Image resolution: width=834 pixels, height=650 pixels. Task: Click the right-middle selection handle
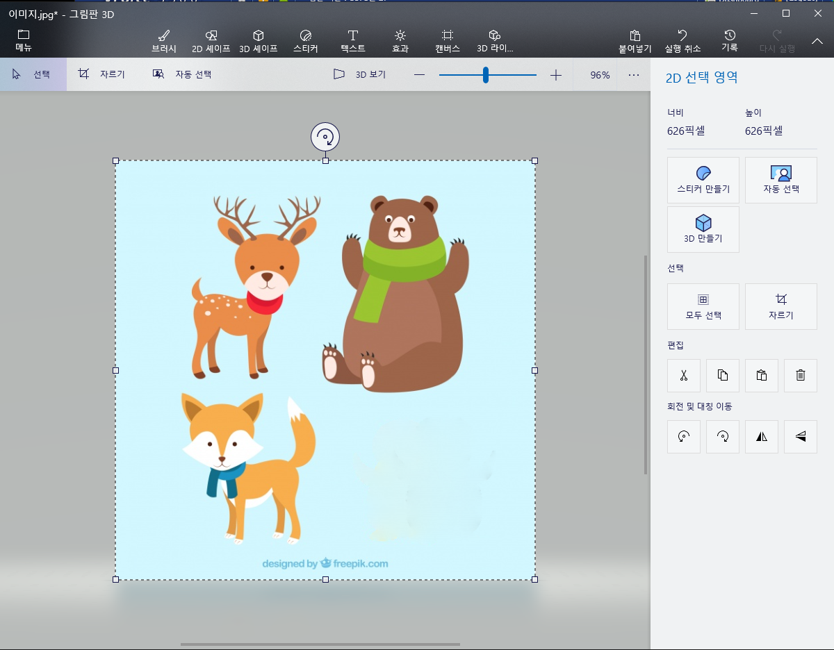(534, 370)
